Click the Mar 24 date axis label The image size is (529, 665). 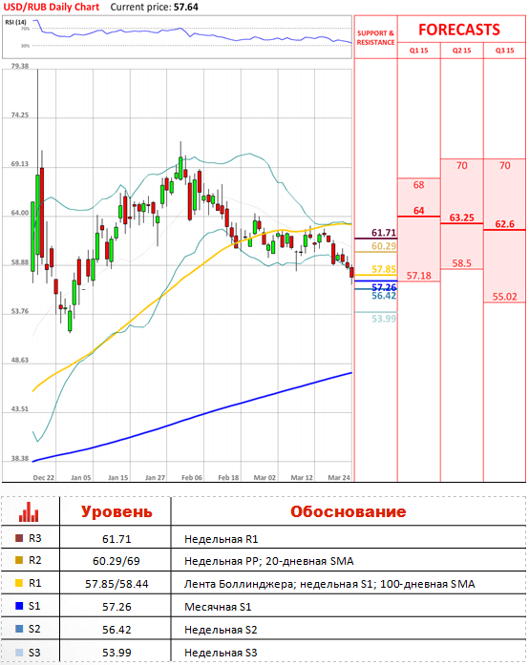point(339,478)
